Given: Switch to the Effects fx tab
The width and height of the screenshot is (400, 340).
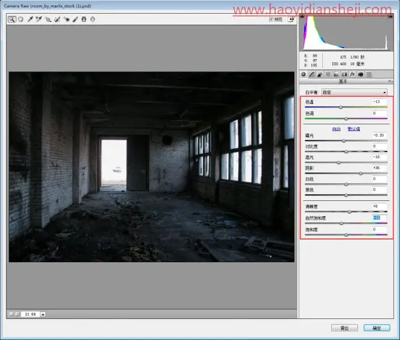Looking at the screenshot, I should (352, 74).
